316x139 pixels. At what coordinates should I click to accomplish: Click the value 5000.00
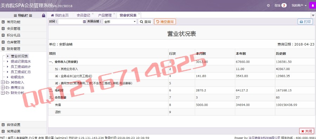(202, 105)
